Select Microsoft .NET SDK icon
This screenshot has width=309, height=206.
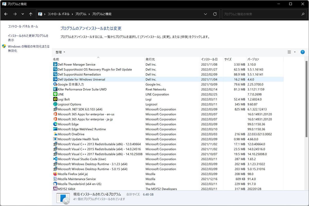55,109
